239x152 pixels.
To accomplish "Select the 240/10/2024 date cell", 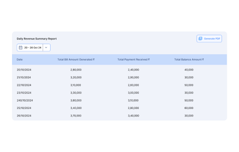I will coord(25,101).
